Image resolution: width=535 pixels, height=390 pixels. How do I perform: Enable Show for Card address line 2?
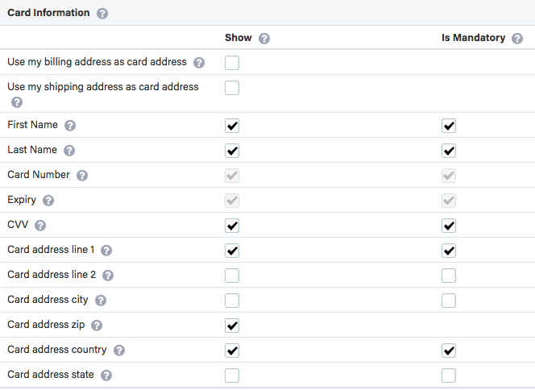coord(232,276)
